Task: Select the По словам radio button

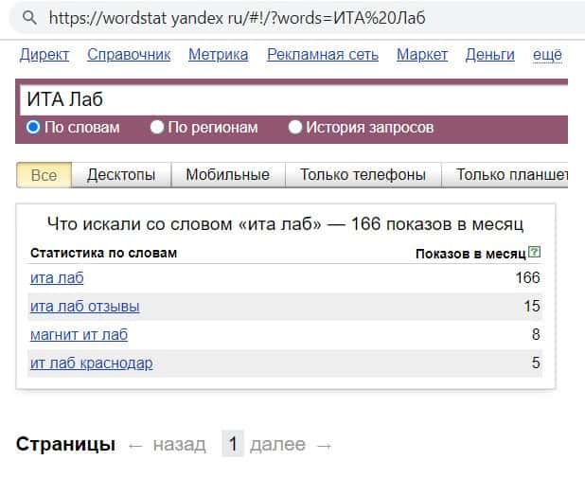Action: pos(33,127)
